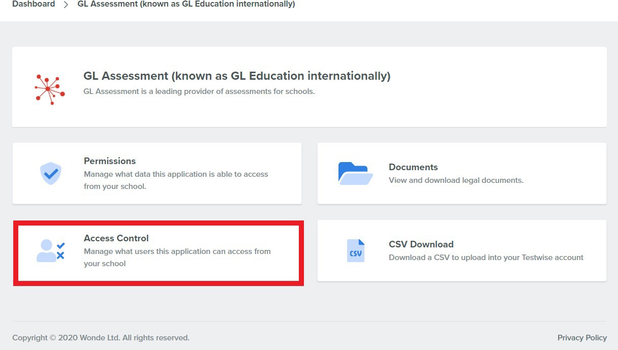Go to Dashboard via the breadcrumb

34,4
